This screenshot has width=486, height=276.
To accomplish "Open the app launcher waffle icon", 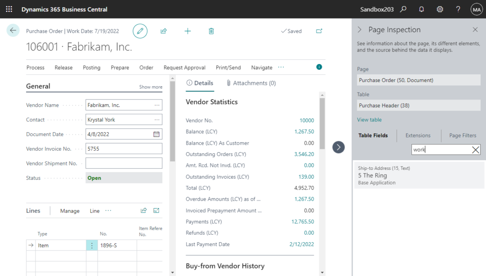I will (x=9, y=9).
